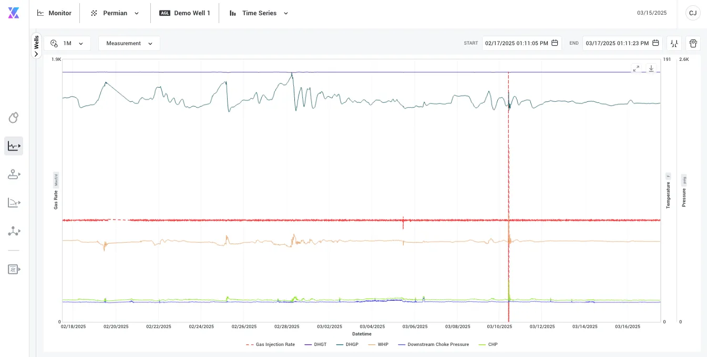Go to the Monitor section
707x357 pixels.
[54, 13]
